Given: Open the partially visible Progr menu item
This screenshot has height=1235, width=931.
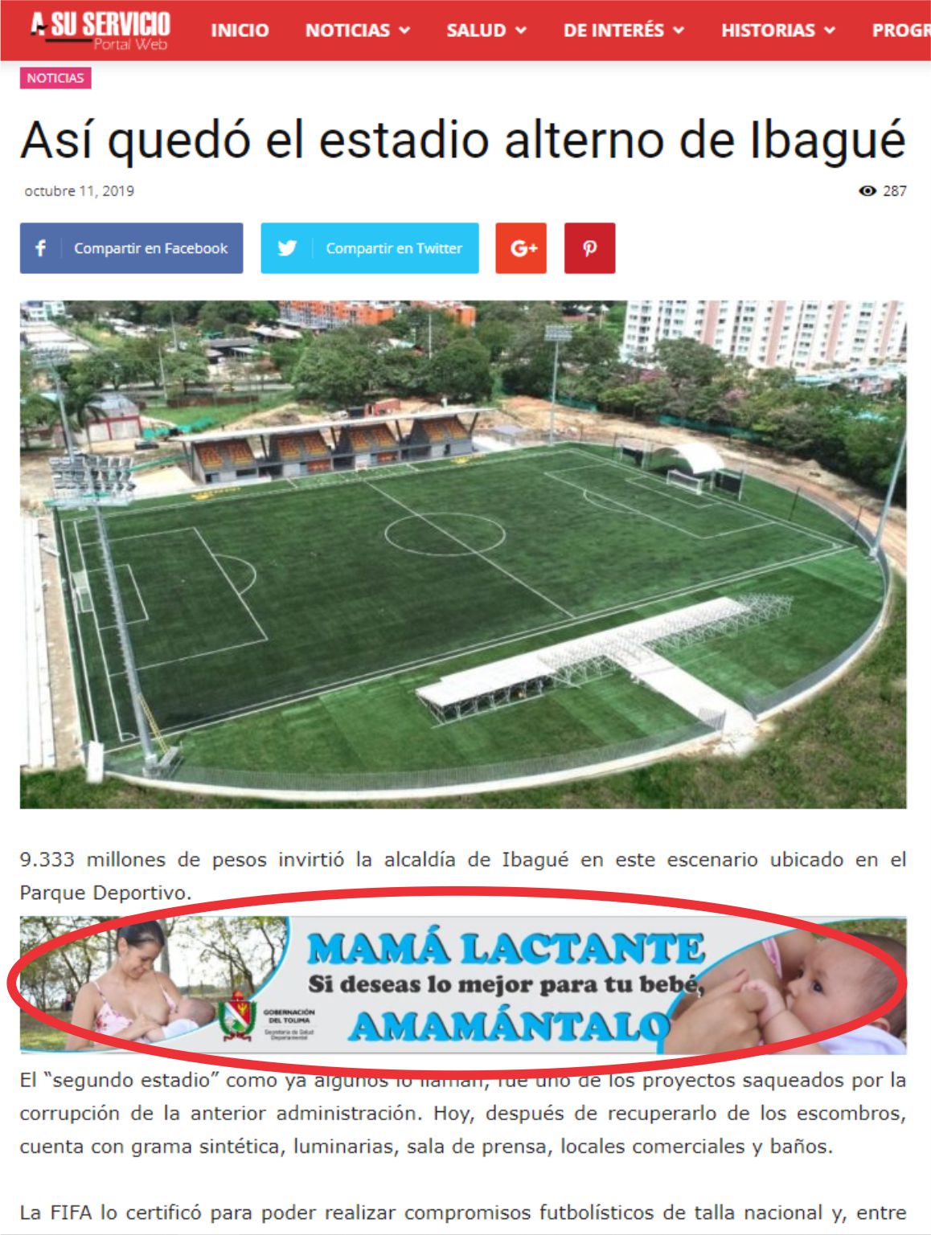Looking at the screenshot, I should [x=901, y=31].
